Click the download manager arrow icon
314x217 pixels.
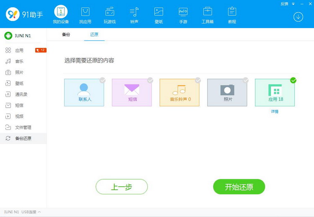(298, 17)
